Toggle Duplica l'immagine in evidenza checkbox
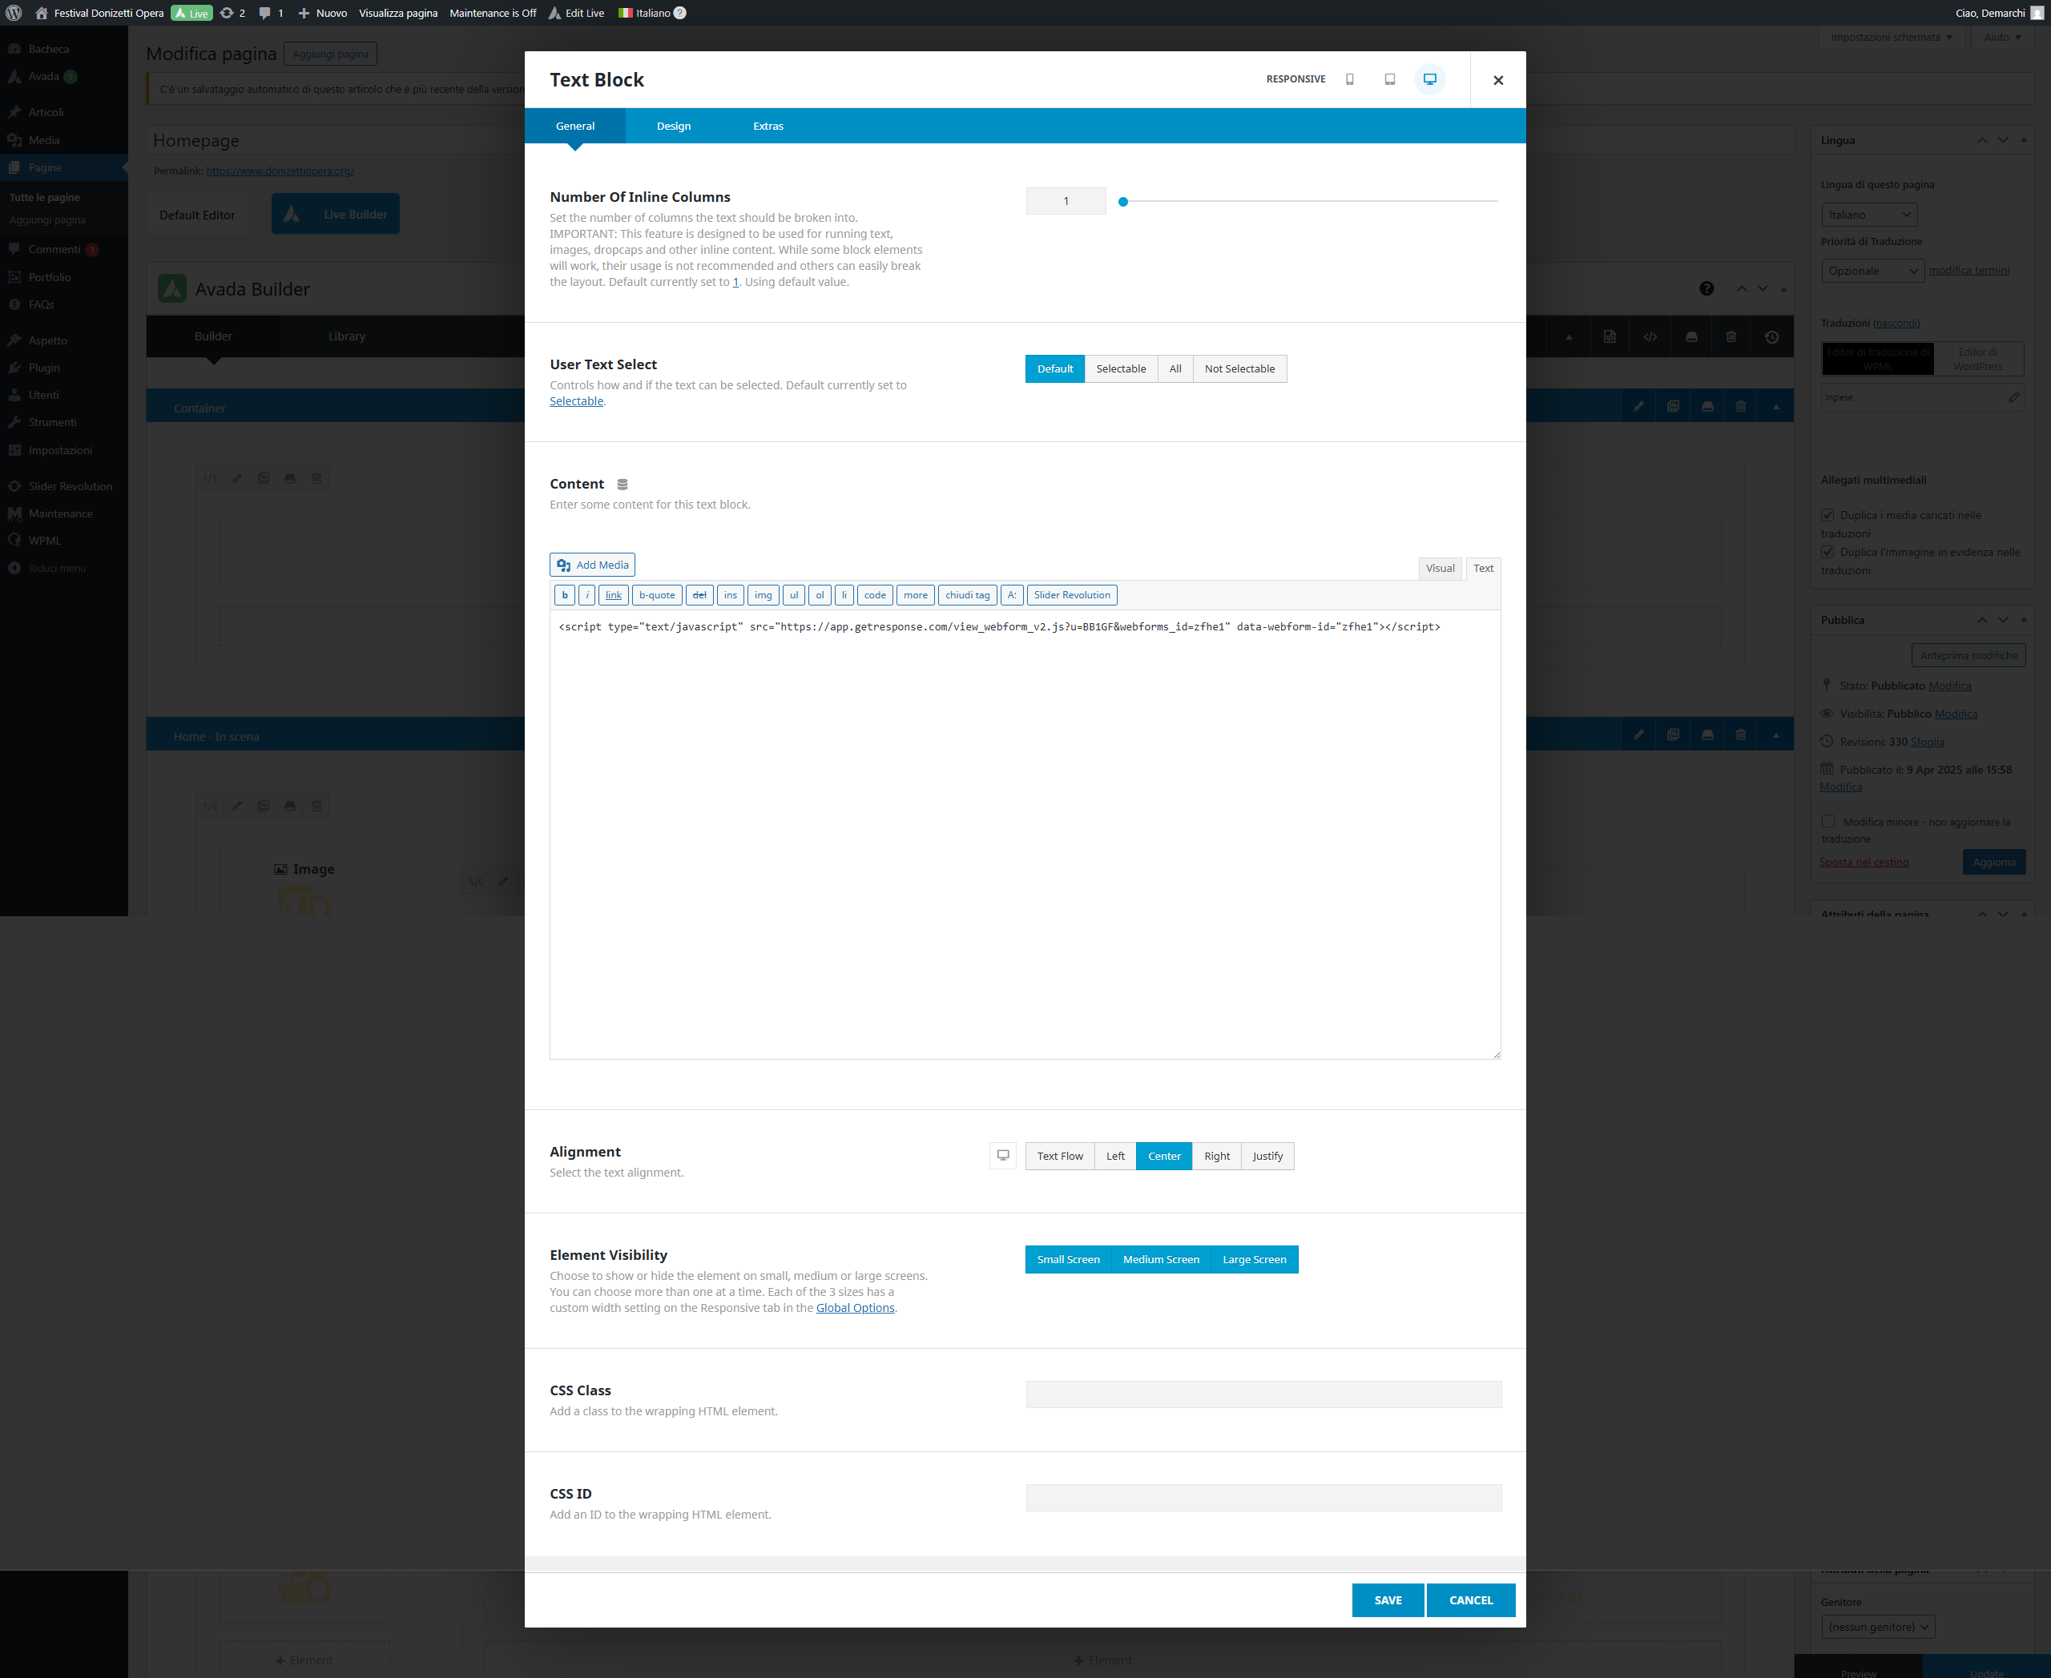The image size is (2051, 1678). tap(1827, 552)
